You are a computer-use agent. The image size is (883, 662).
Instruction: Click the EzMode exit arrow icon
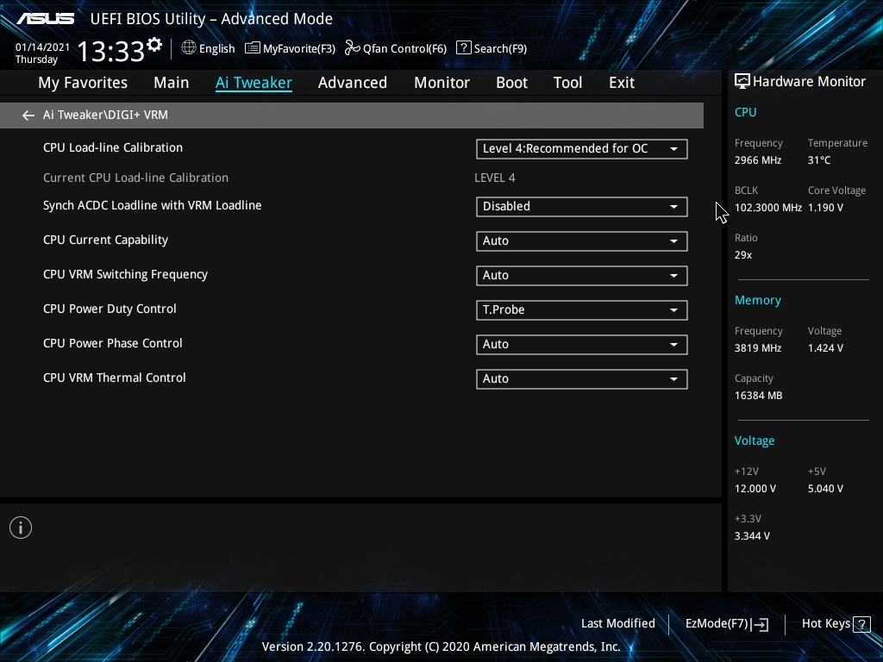[x=760, y=624]
